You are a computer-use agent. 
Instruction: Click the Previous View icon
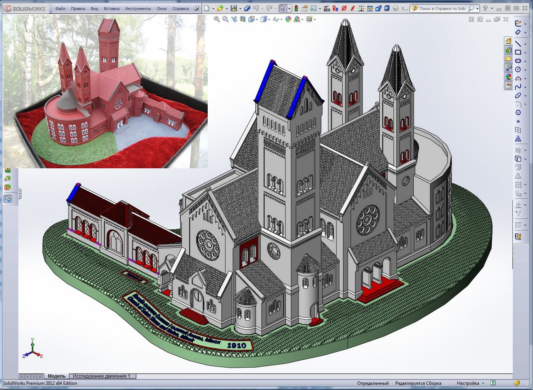click(234, 19)
